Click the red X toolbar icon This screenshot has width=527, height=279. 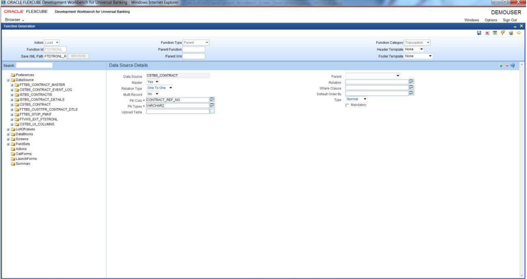pyautogui.click(x=487, y=33)
